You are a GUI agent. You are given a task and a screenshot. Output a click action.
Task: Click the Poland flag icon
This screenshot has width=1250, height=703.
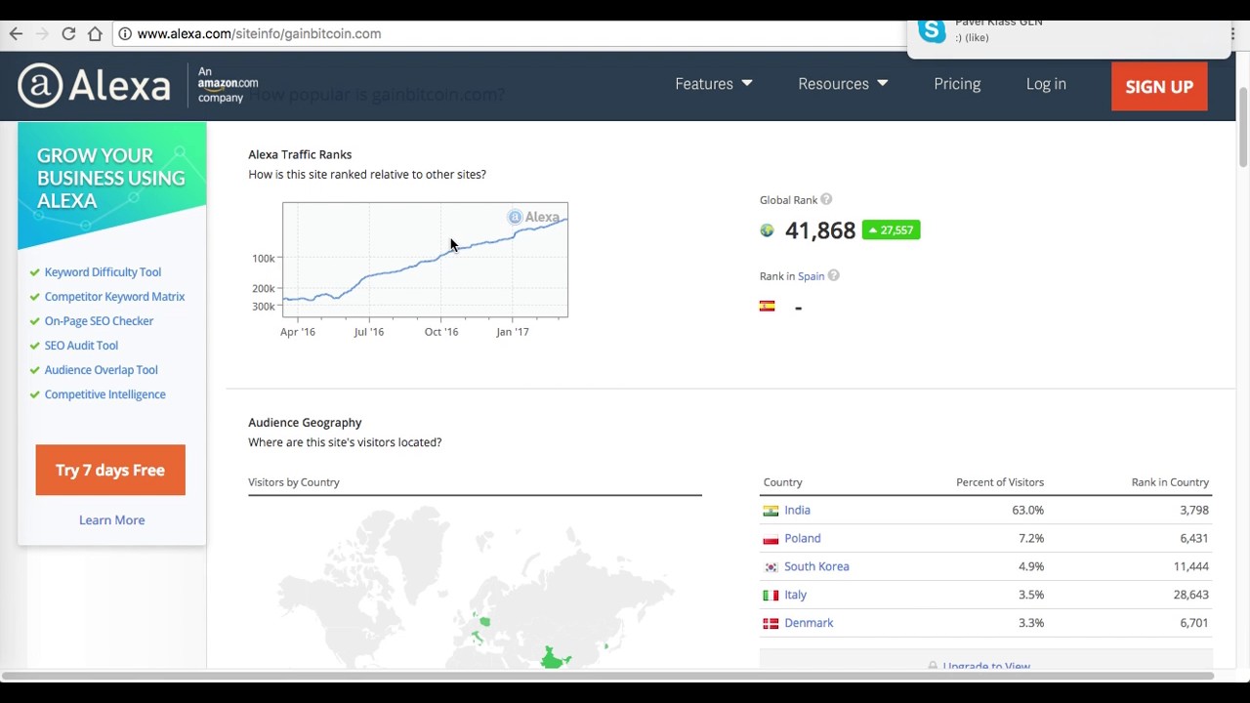pyautogui.click(x=771, y=539)
